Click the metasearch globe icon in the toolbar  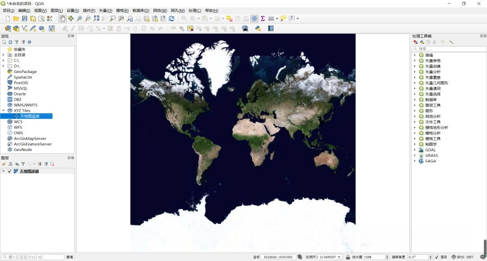pyautogui.click(x=245, y=28)
